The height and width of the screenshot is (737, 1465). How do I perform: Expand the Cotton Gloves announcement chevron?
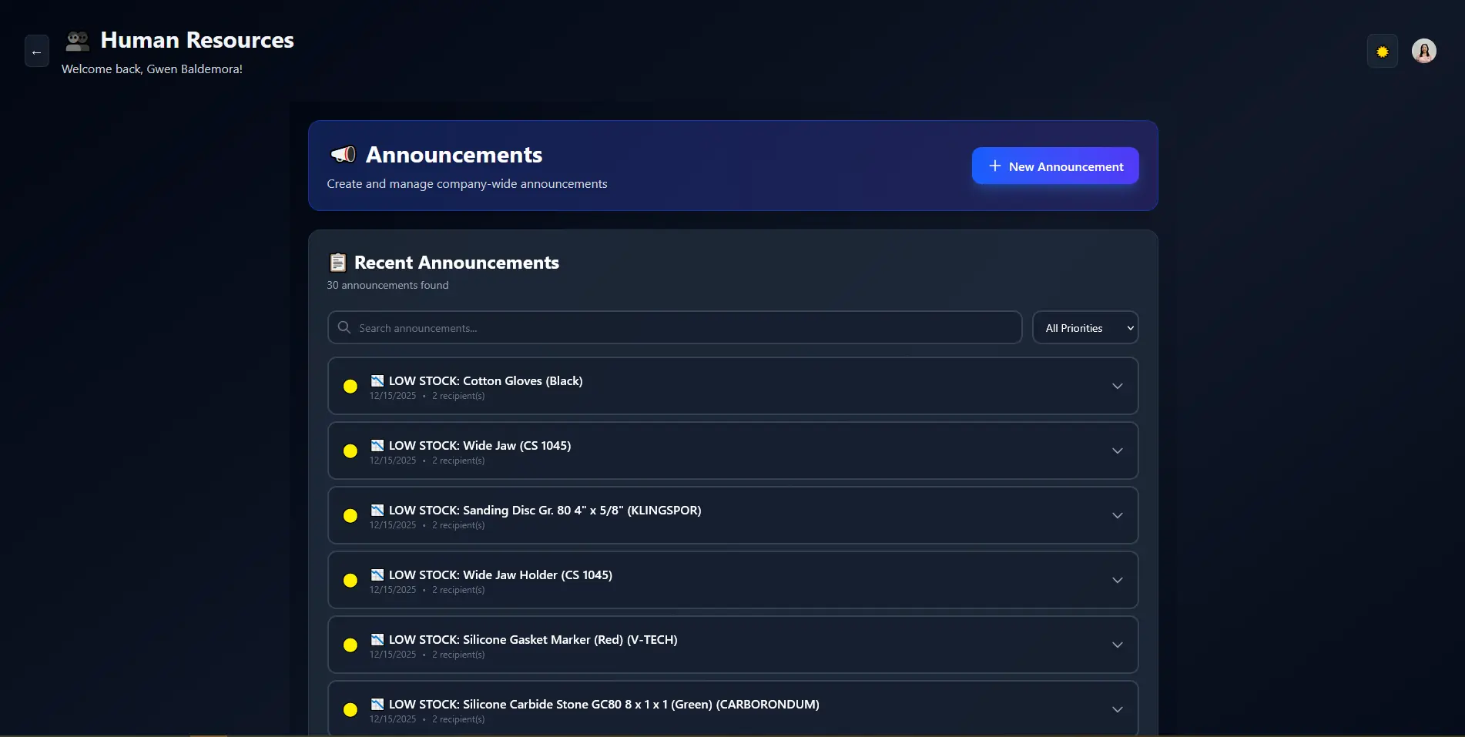tap(1118, 386)
